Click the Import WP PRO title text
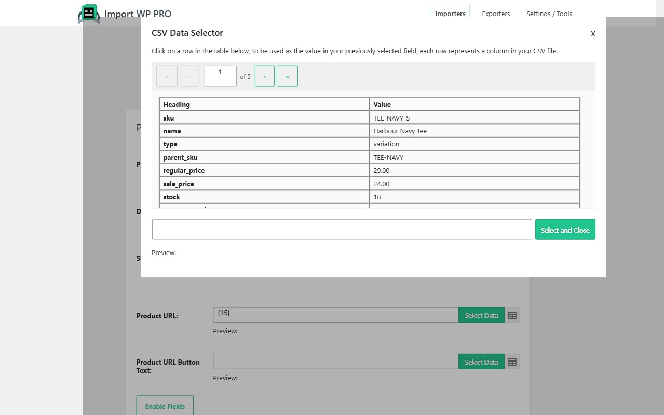The height and width of the screenshot is (415, 664). (x=138, y=14)
